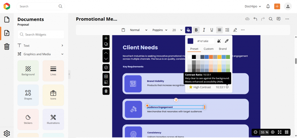
Task: Open the Poppins font dropdown
Action: point(160,30)
